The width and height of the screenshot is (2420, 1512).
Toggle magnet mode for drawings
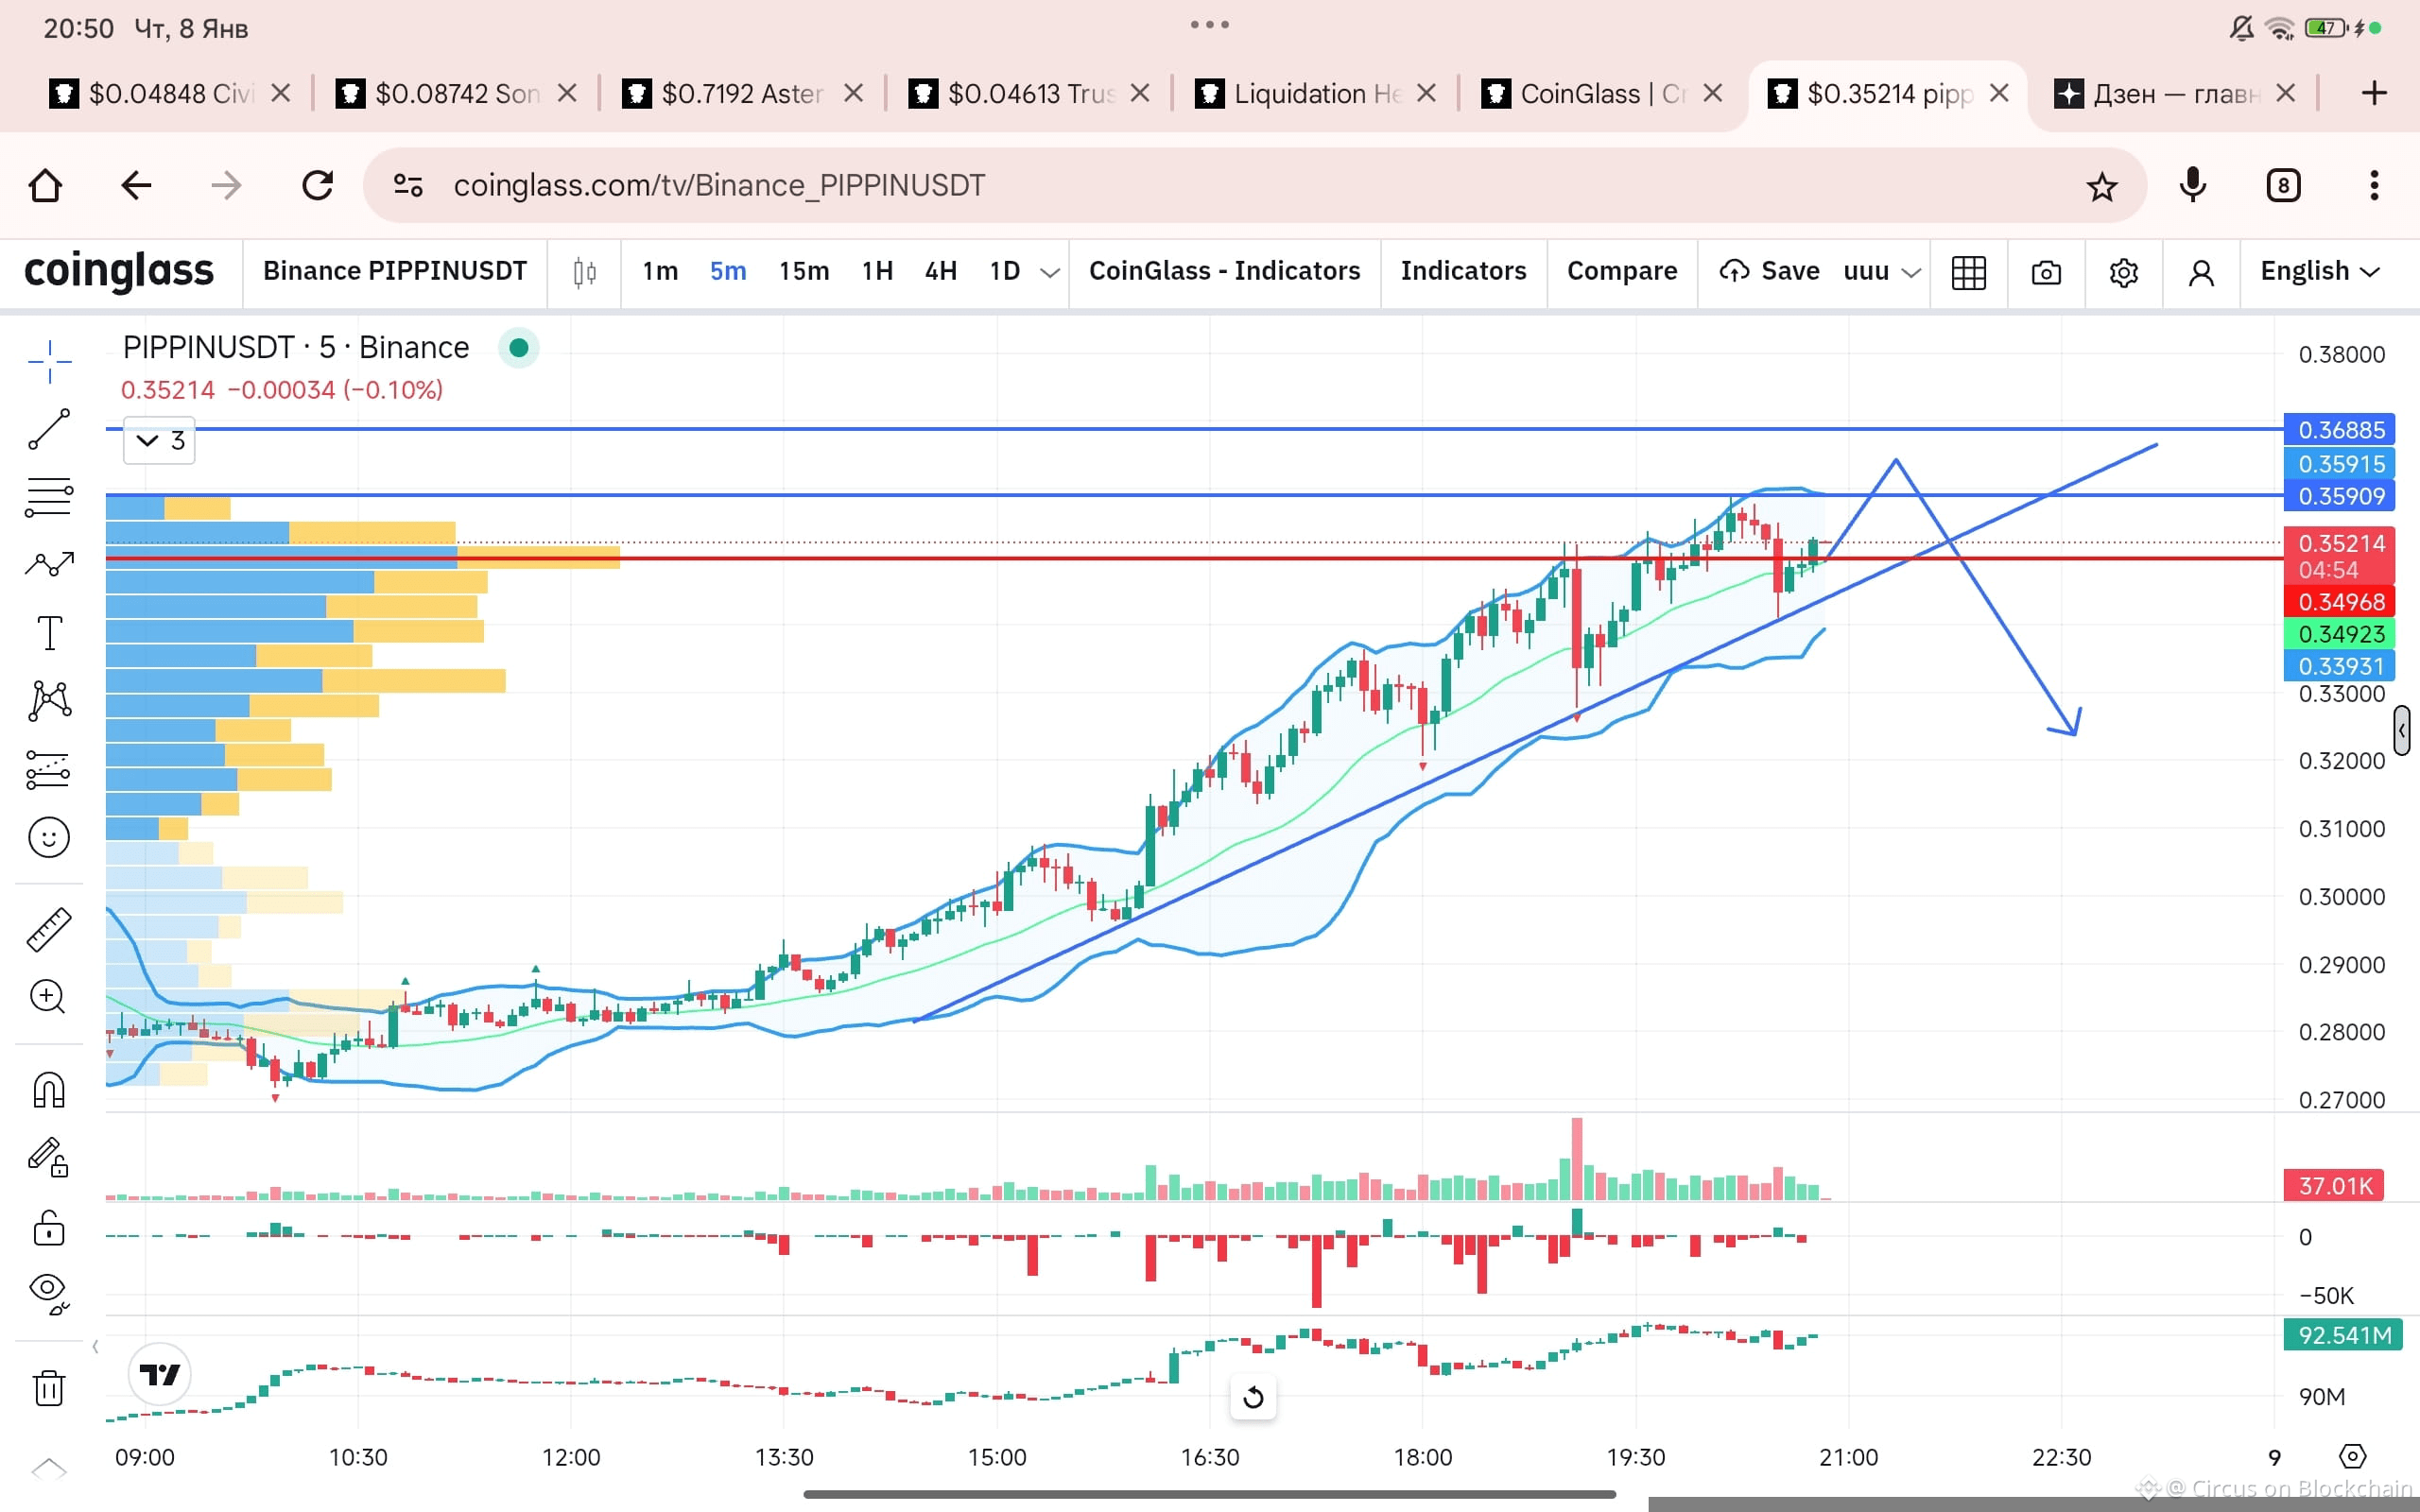(49, 1089)
